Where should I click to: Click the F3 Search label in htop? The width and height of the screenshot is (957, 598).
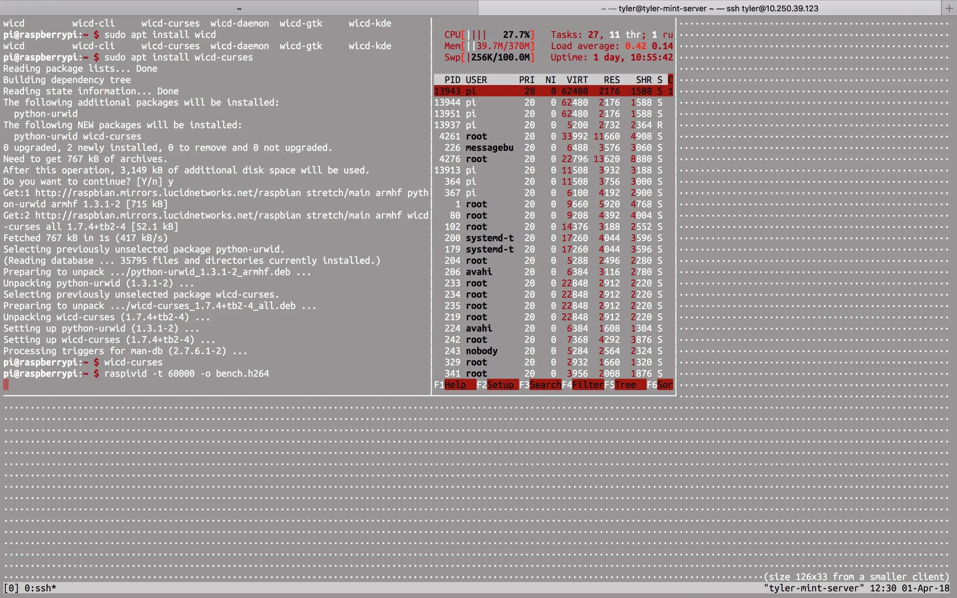(545, 385)
